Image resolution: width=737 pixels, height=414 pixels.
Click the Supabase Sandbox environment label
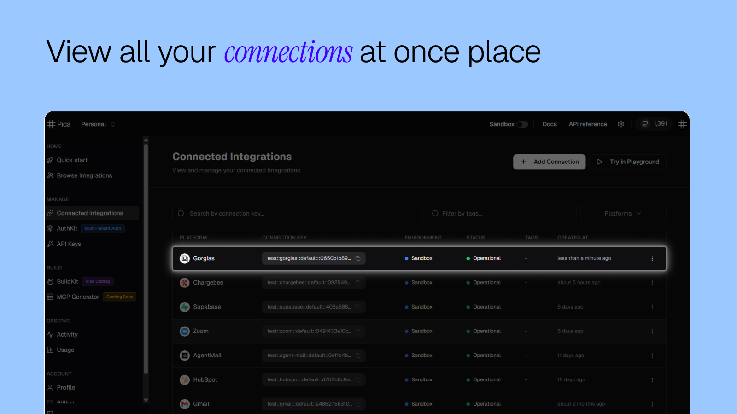(x=419, y=307)
